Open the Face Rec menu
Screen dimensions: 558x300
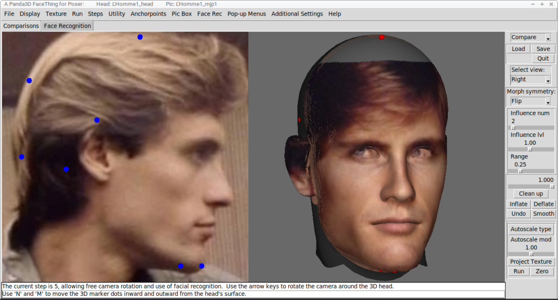[209, 14]
